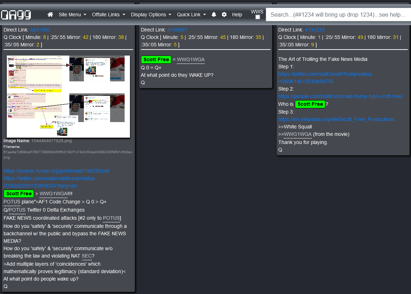Open notifications bell icon
Viewport: 411px width, 294px height.
[x=214, y=15]
